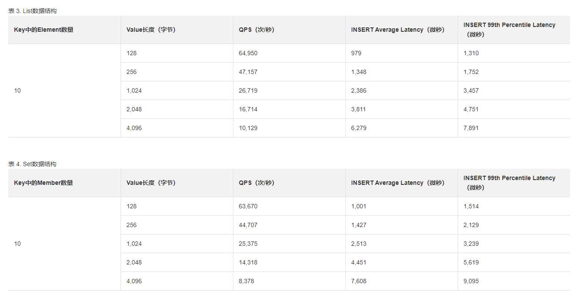Click the Key中的Member数量 header cell

44,183
